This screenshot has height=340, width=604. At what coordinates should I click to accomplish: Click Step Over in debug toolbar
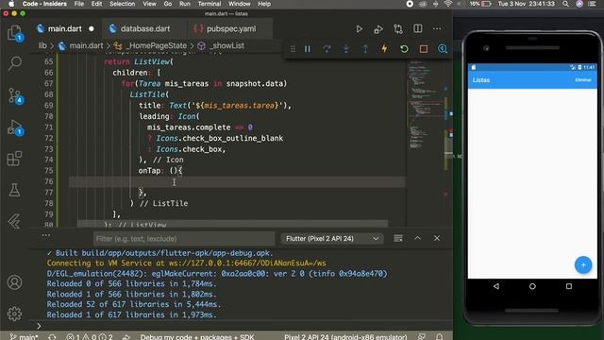pyautogui.click(x=327, y=49)
